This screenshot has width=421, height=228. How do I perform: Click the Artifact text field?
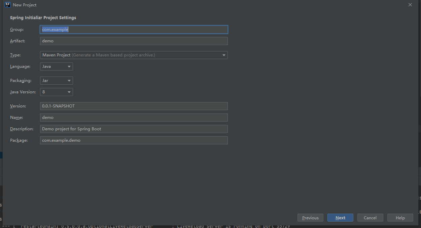134,41
